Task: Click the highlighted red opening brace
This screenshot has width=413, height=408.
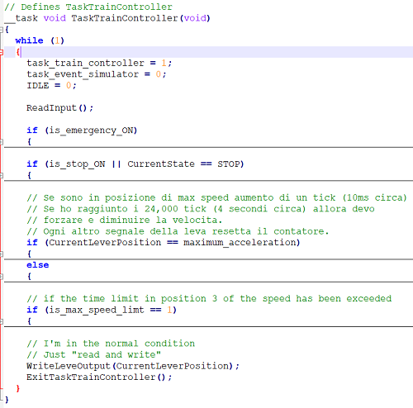Action: [18, 52]
